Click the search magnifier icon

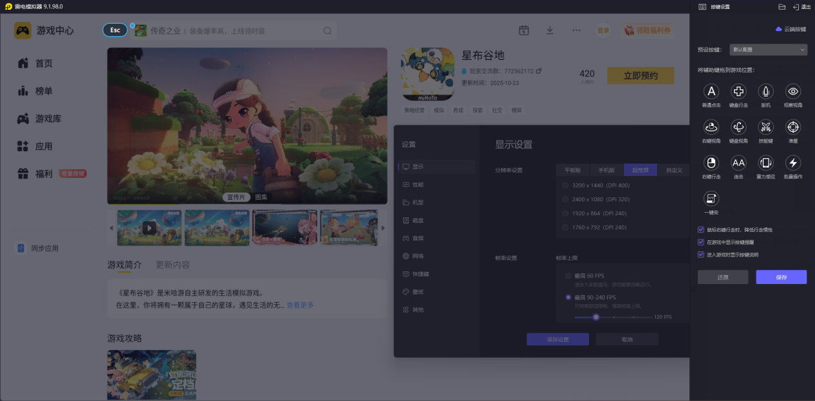click(328, 31)
